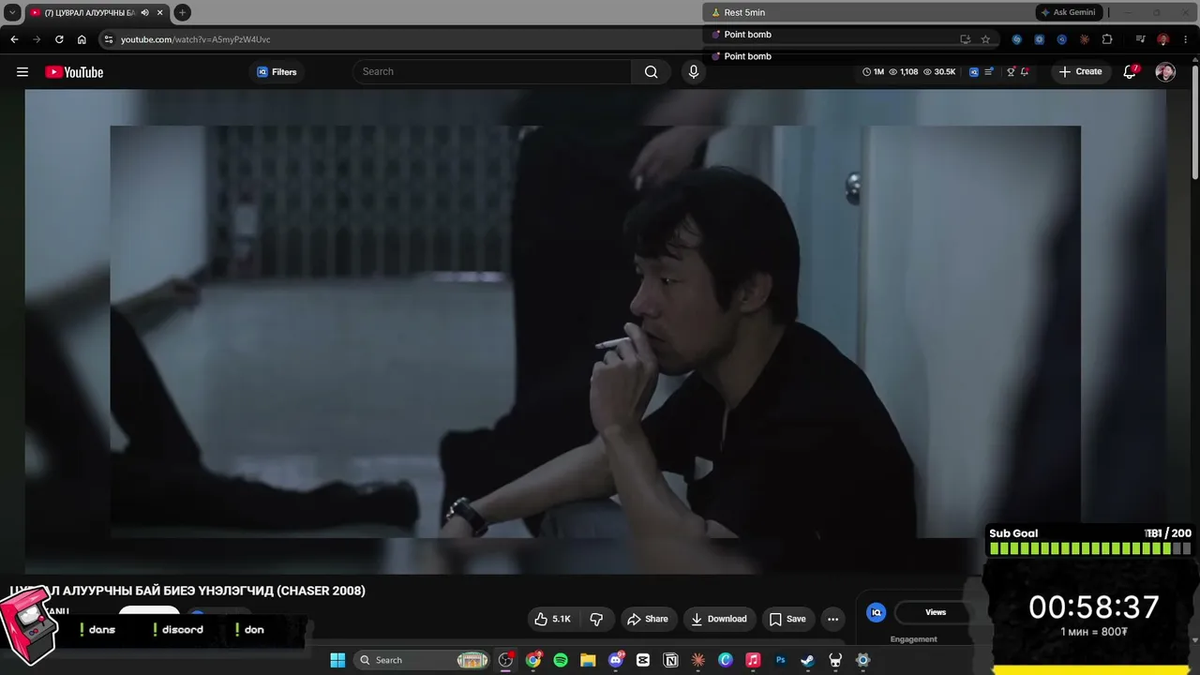The image size is (1200, 675).
Task: Click the 30.5K views stat
Action: pyautogui.click(x=939, y=72)
